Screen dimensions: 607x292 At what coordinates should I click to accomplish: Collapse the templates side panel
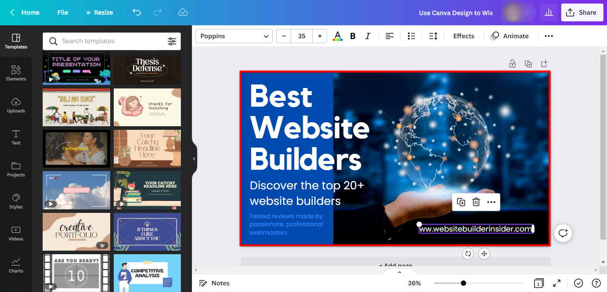click(x=194, y=159)
